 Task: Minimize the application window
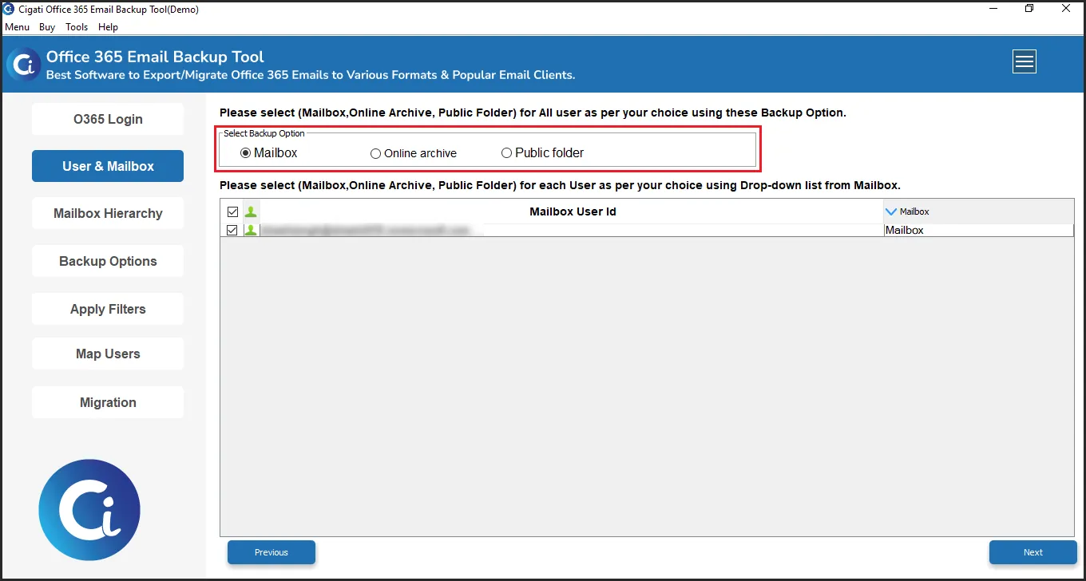993,9
